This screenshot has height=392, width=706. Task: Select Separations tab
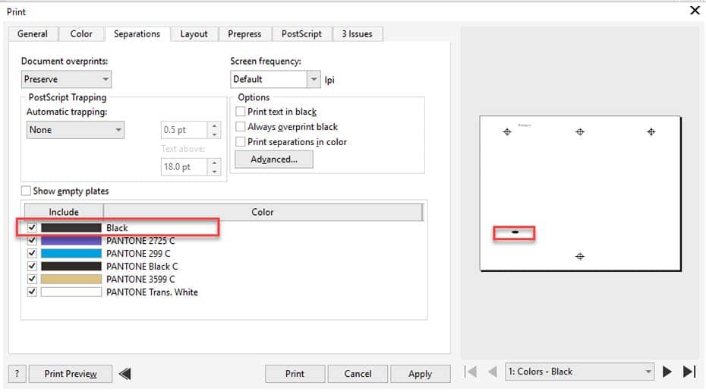click(x=137, y=33)
